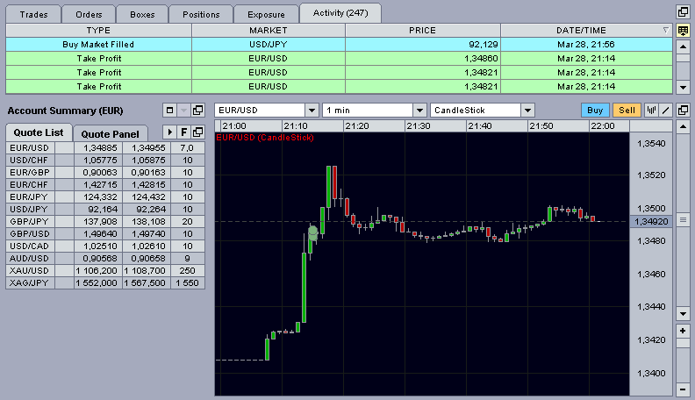
Task: Select the XAU/USD quote row
Action: coord(105,271)
